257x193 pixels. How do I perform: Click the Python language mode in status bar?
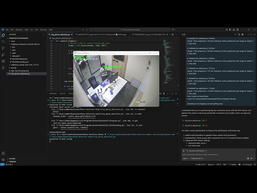233,164
